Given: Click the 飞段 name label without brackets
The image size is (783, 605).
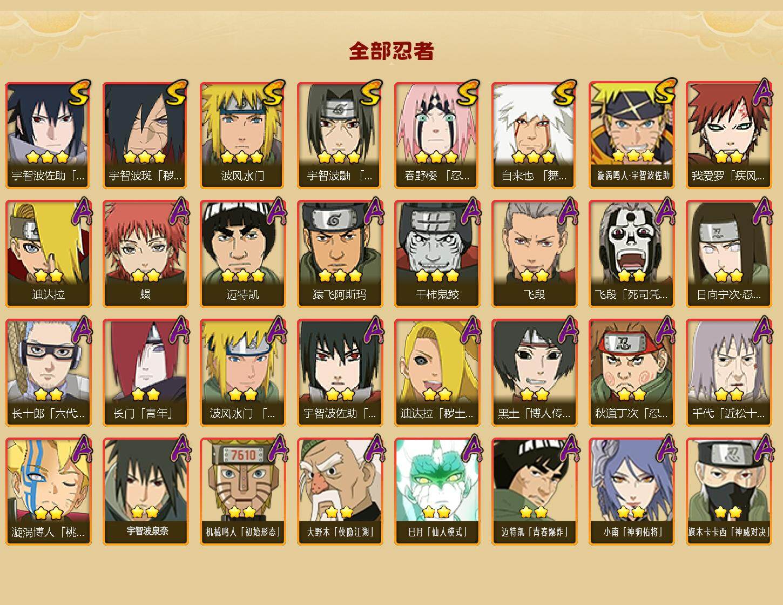Looking at the screenshot, I should pos(534,294).
